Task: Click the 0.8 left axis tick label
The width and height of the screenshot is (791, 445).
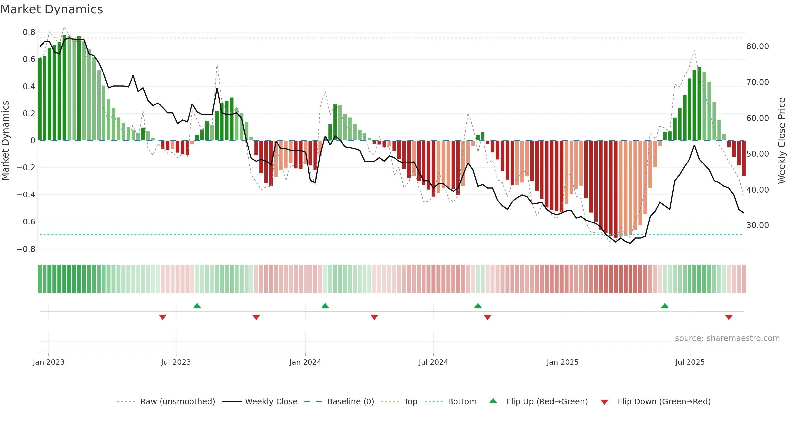Action: point(29,32)
